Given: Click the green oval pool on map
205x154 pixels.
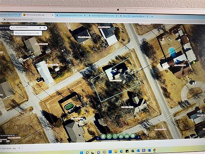Looking at the screenshot, I should tap(69, 107).
